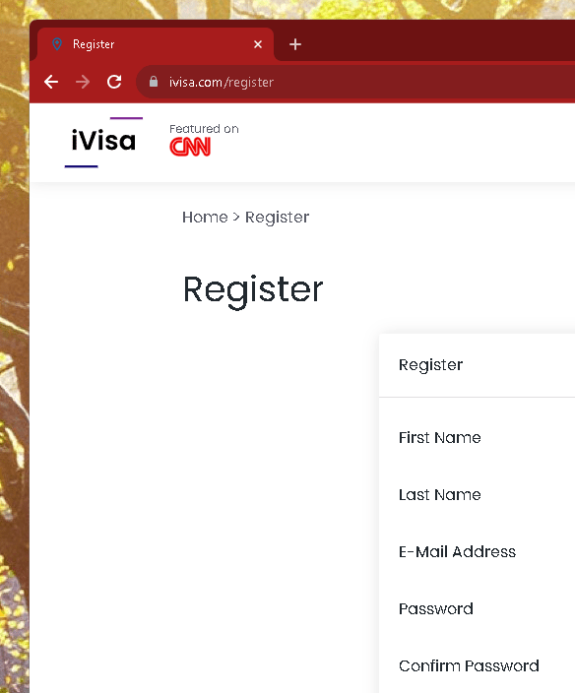The image size is (575, 693).
Task: Click the location pin favicon on tab
Action: (57, 44)
